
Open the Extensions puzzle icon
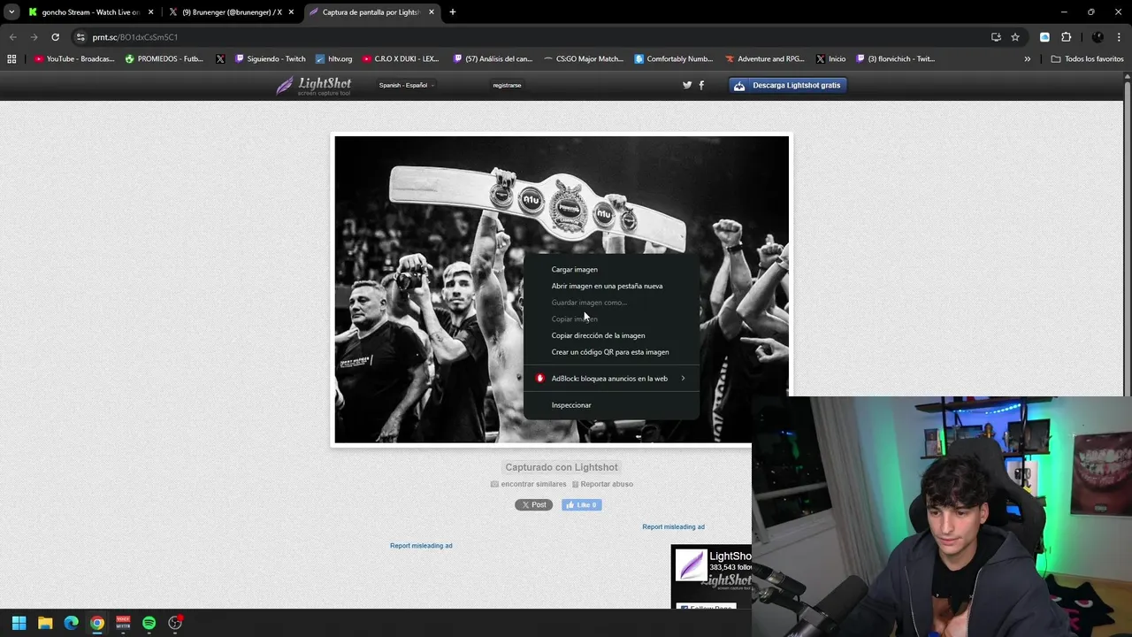tap(1066, 37)
